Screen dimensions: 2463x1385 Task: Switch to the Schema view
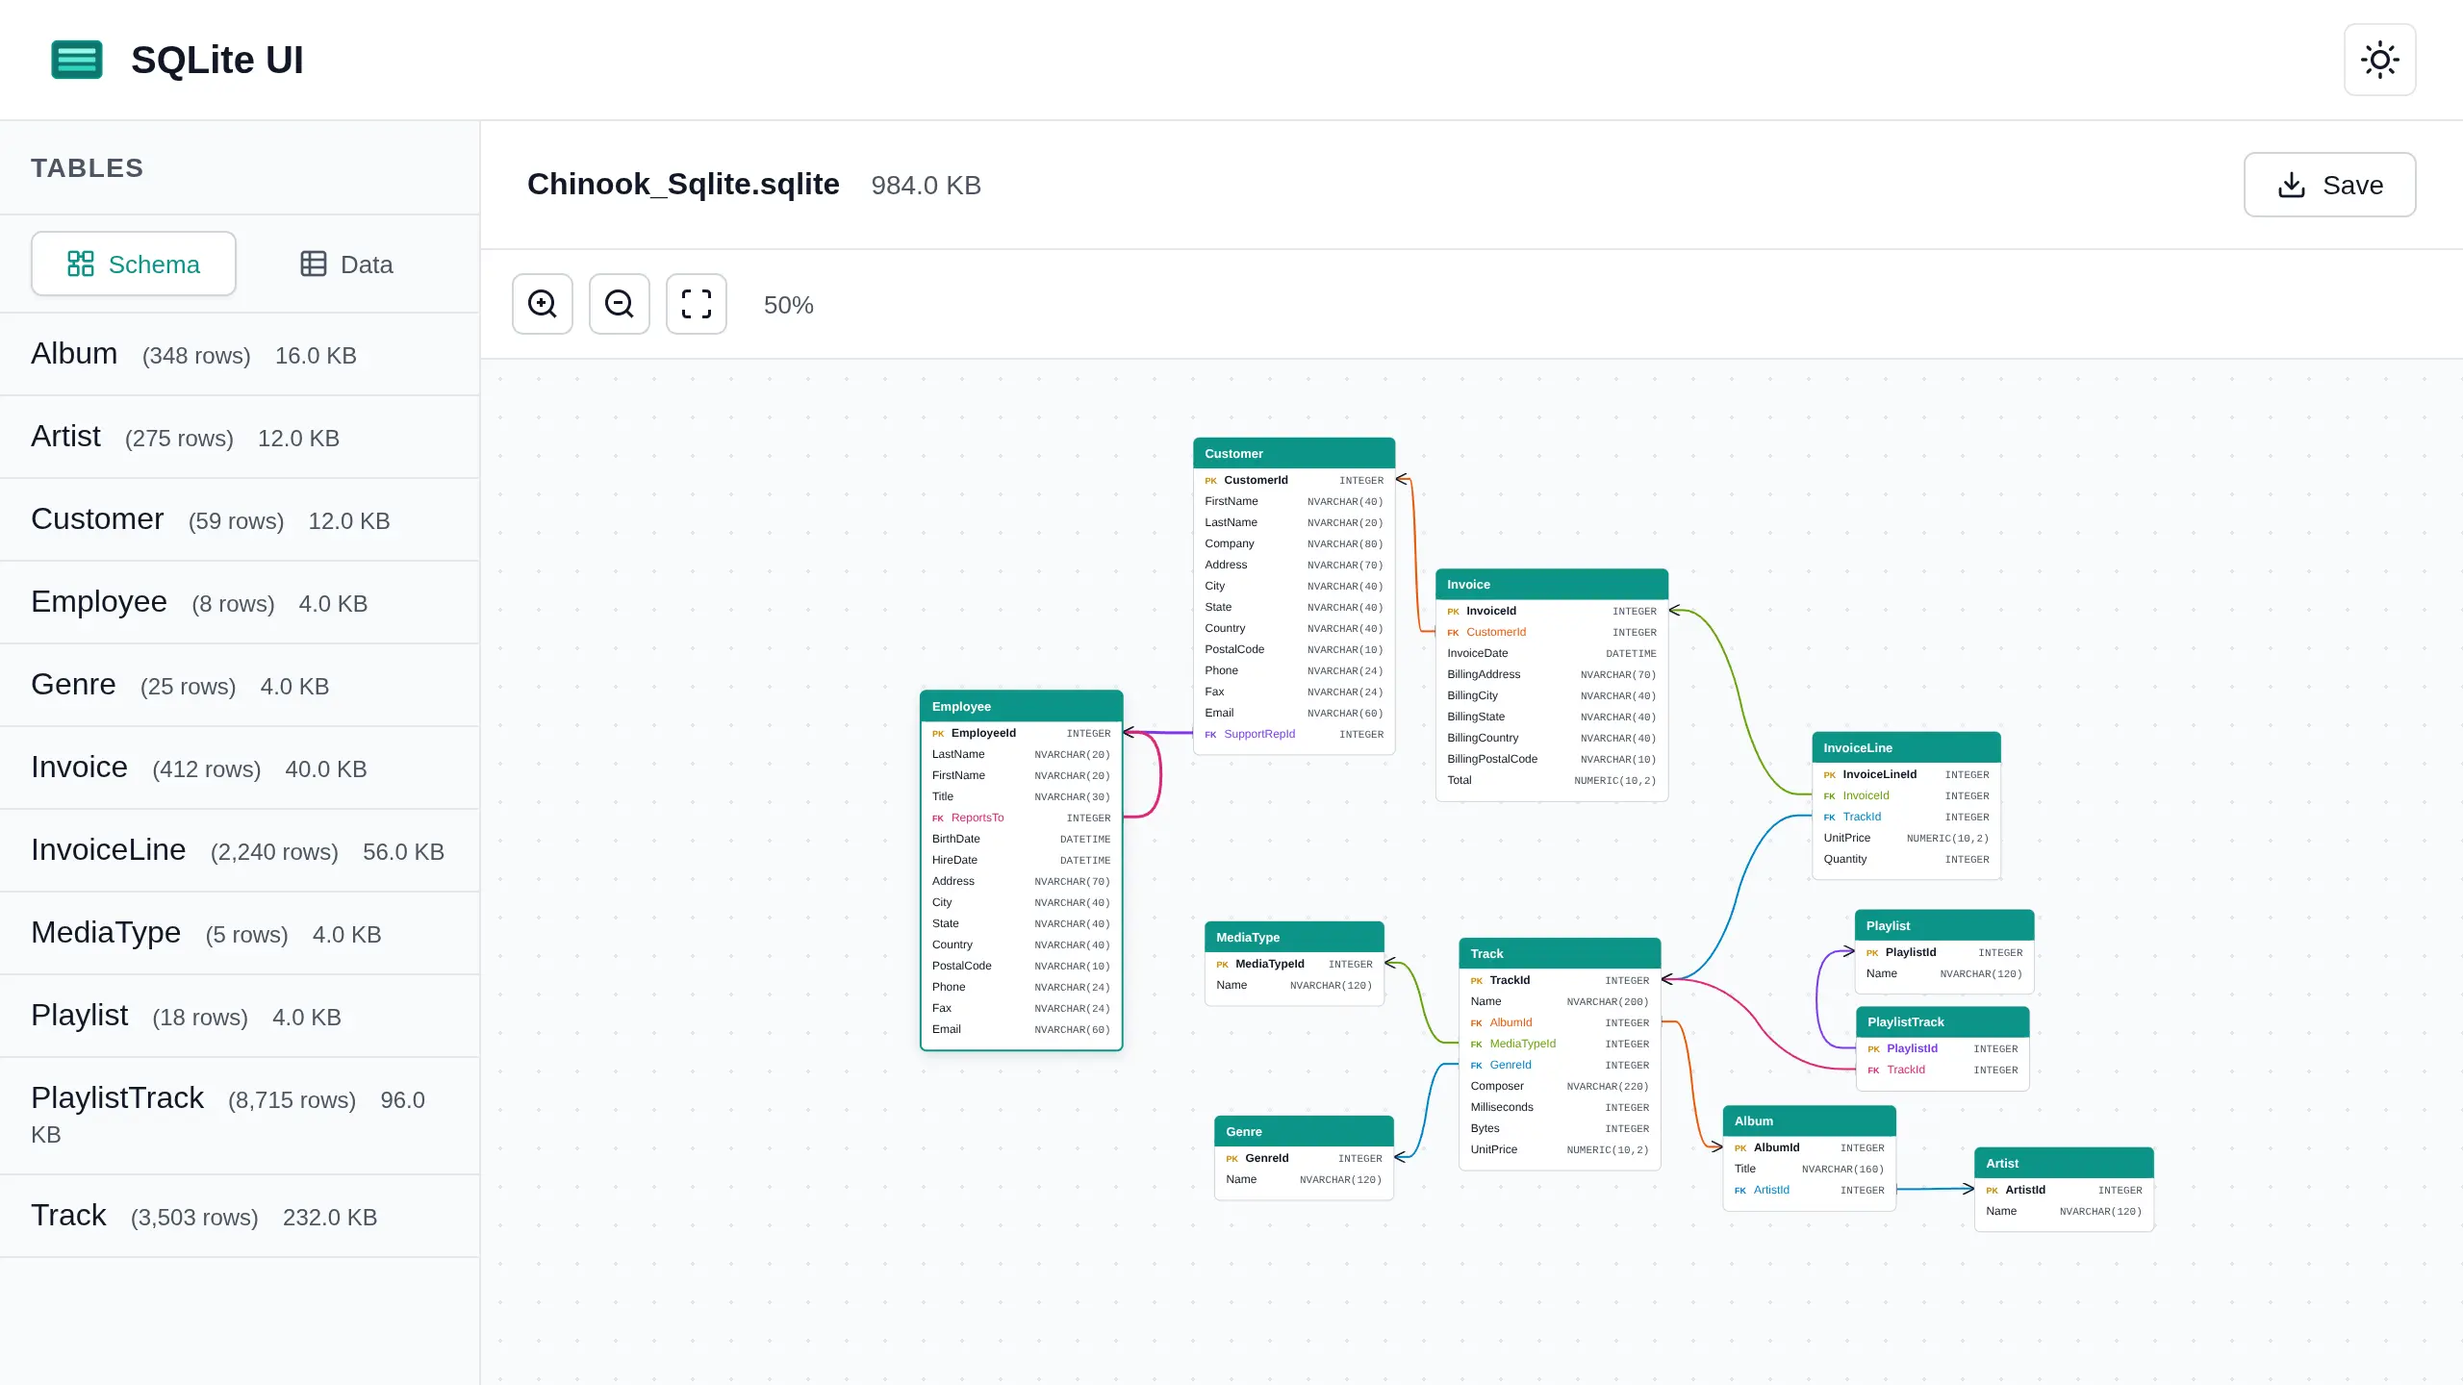point(133,263)
